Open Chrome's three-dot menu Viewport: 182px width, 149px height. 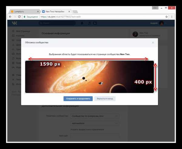pos(172,17)
